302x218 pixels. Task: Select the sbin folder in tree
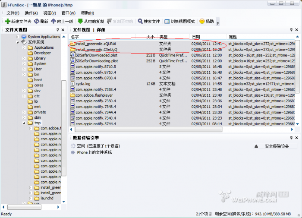(x=38, y=117)
